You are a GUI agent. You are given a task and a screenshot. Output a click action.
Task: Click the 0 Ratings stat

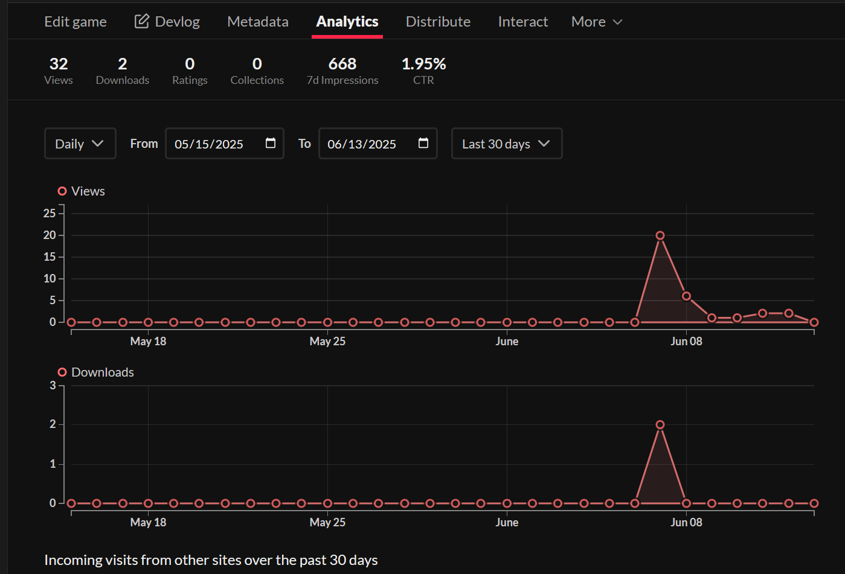point(190,71)
